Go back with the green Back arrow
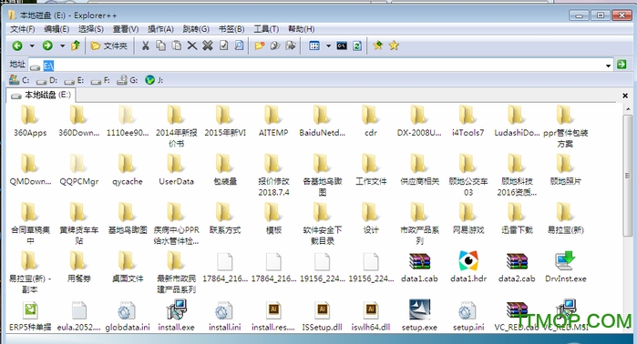Image resolution: width=637 pixels, height=344 pixels. coord(17,46)
